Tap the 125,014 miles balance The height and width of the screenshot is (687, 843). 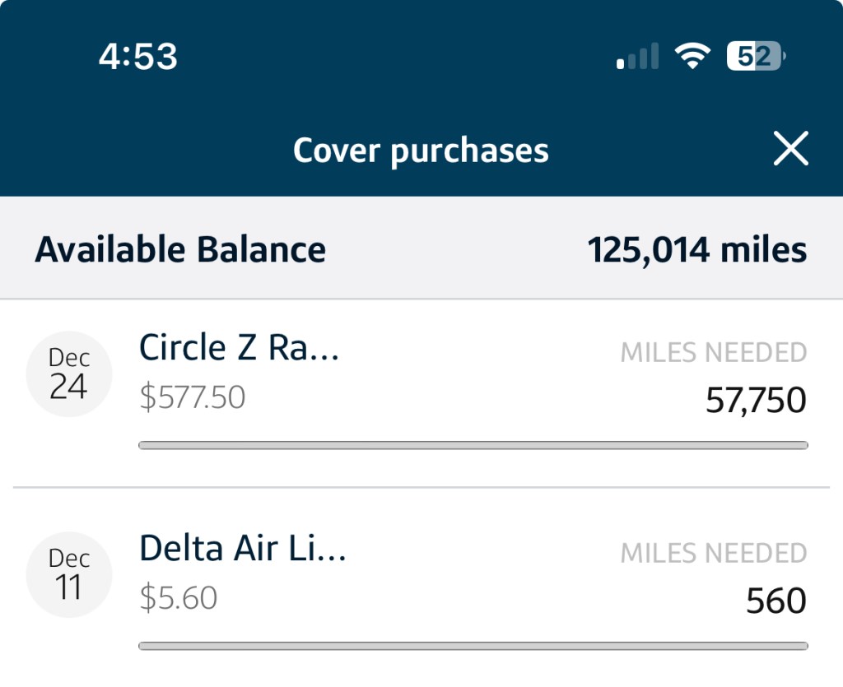coord(697,249)
